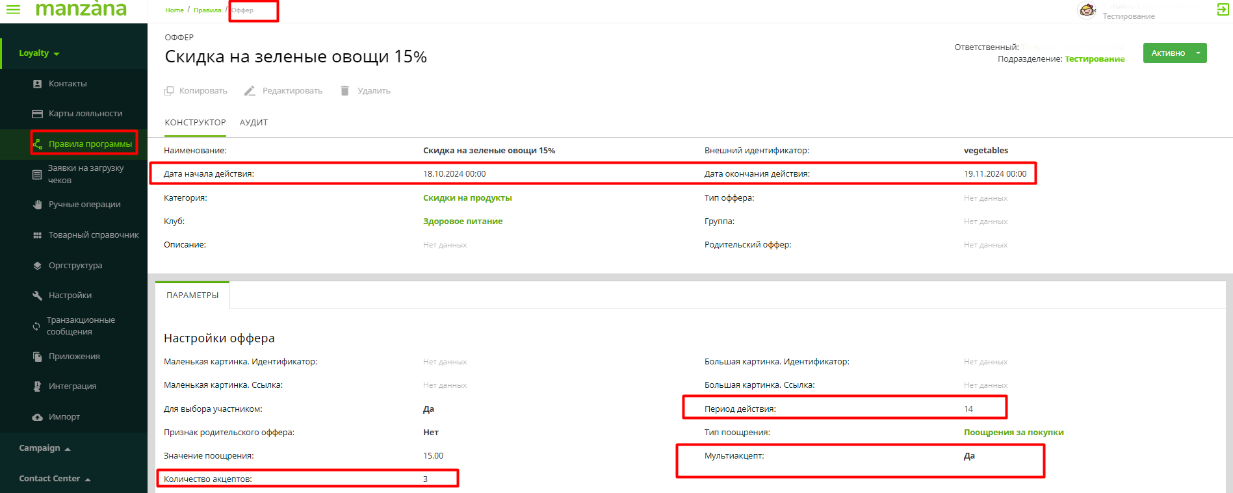Click the loyalty cards icon
The width and height of the screenshot is (1233, 493).
tap(37, 114)
